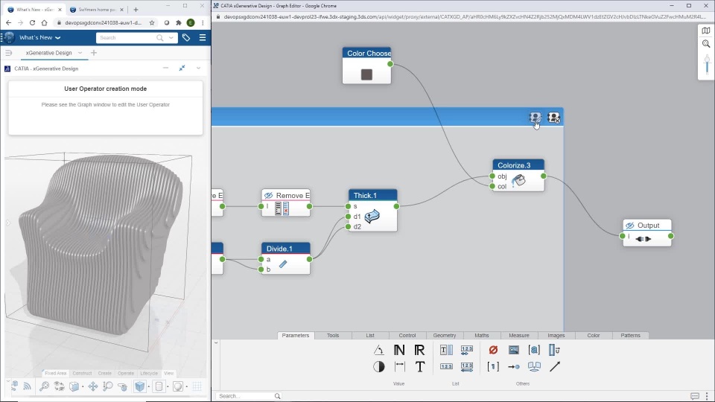Select the image parameter icon in Others
Screen dimensions: 715x402
[x=513, y=350]
